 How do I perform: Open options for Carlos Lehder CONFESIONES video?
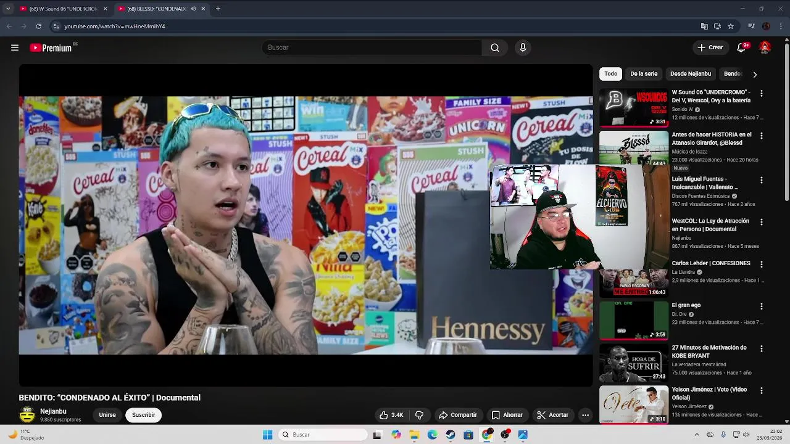point(762,264)
